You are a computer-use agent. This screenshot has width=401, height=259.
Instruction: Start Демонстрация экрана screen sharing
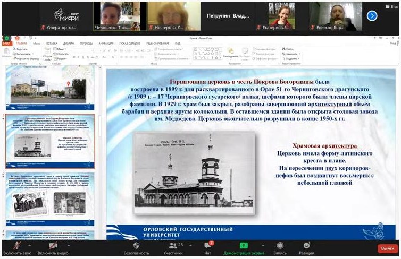click(x=243, y=248)
